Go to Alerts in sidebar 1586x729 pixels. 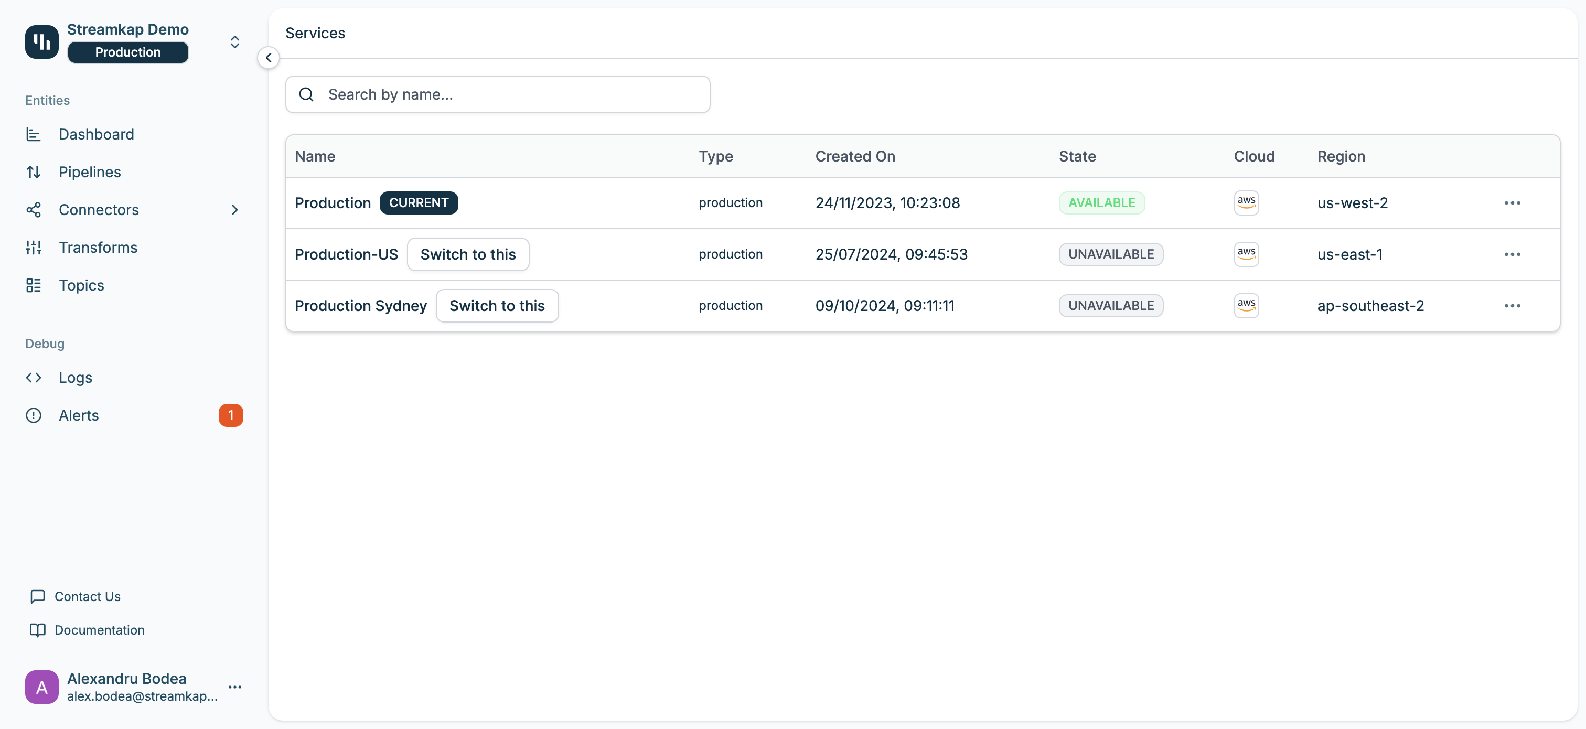[79, 415]
